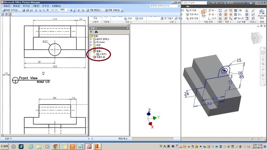
Task: Click the Save disk icon in Picture Manager
Action: 24,10
